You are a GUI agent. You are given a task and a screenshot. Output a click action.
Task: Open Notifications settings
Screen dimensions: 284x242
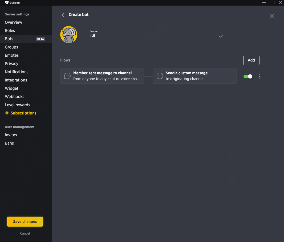pos(17,72)
